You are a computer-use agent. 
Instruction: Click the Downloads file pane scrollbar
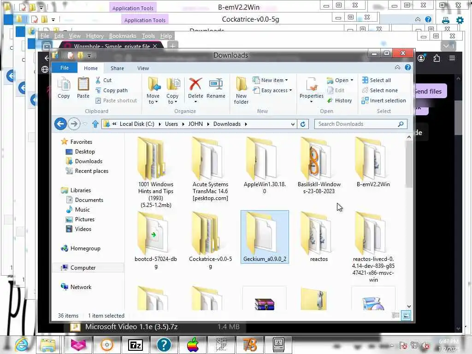pos(408,164)
